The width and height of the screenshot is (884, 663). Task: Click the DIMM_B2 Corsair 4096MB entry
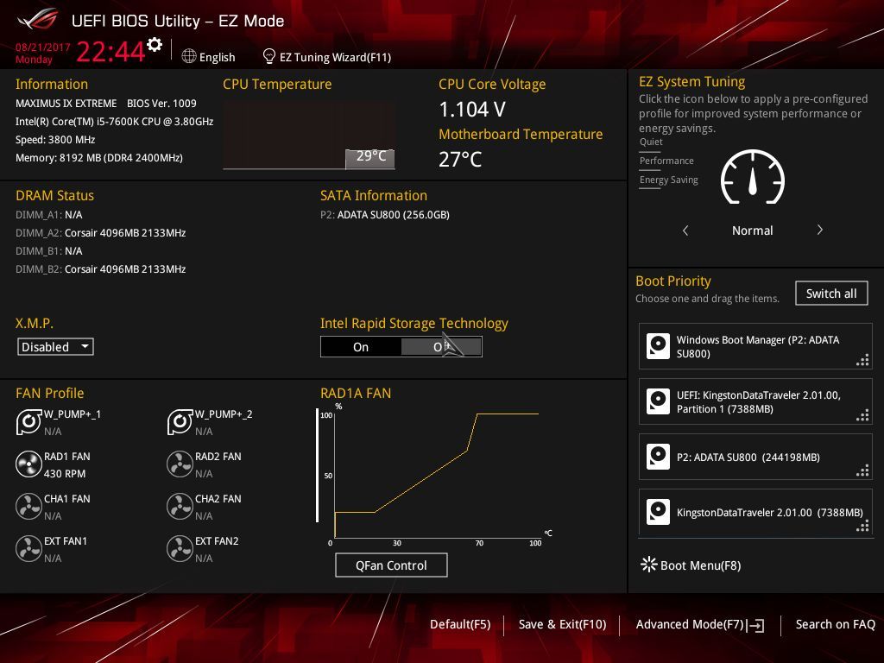[x=100, y=269]
